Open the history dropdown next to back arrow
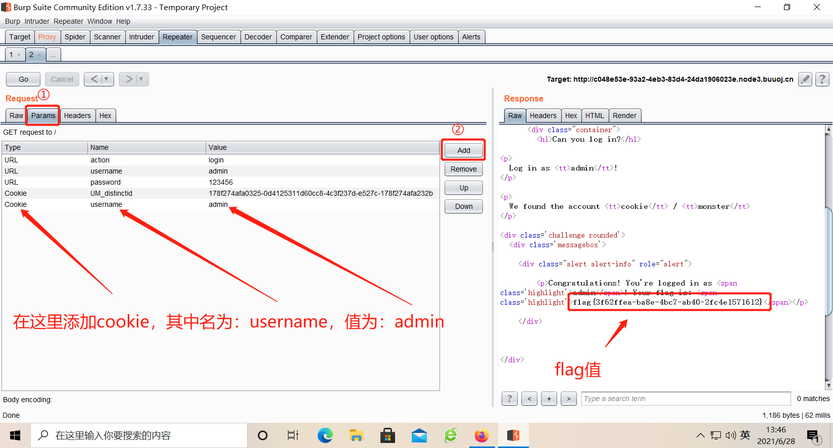Image resolution: width=833 pixels, height=448 pixels. pyautogui.click(x=107, y=79)
